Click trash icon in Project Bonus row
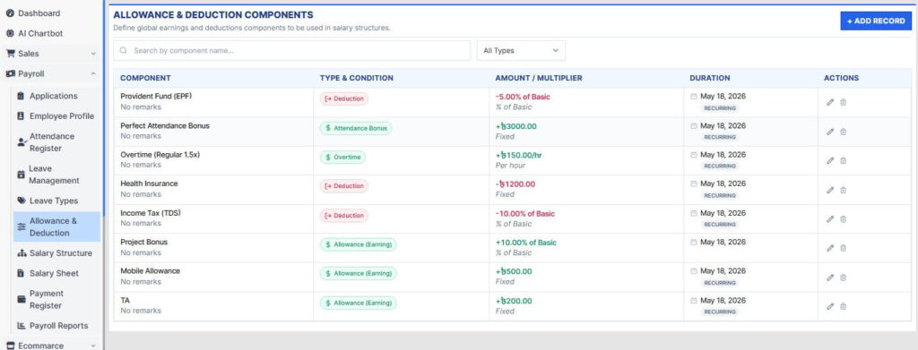 pyautogui.click(x=843, y=248)
